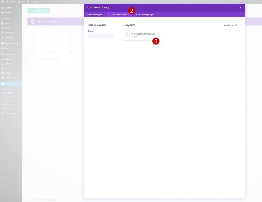Open the My Sites dropdown in admin bar
Image resolution: width=262 pixels, height=202 pixels.
pyautogui.click(x=11, y=2)
